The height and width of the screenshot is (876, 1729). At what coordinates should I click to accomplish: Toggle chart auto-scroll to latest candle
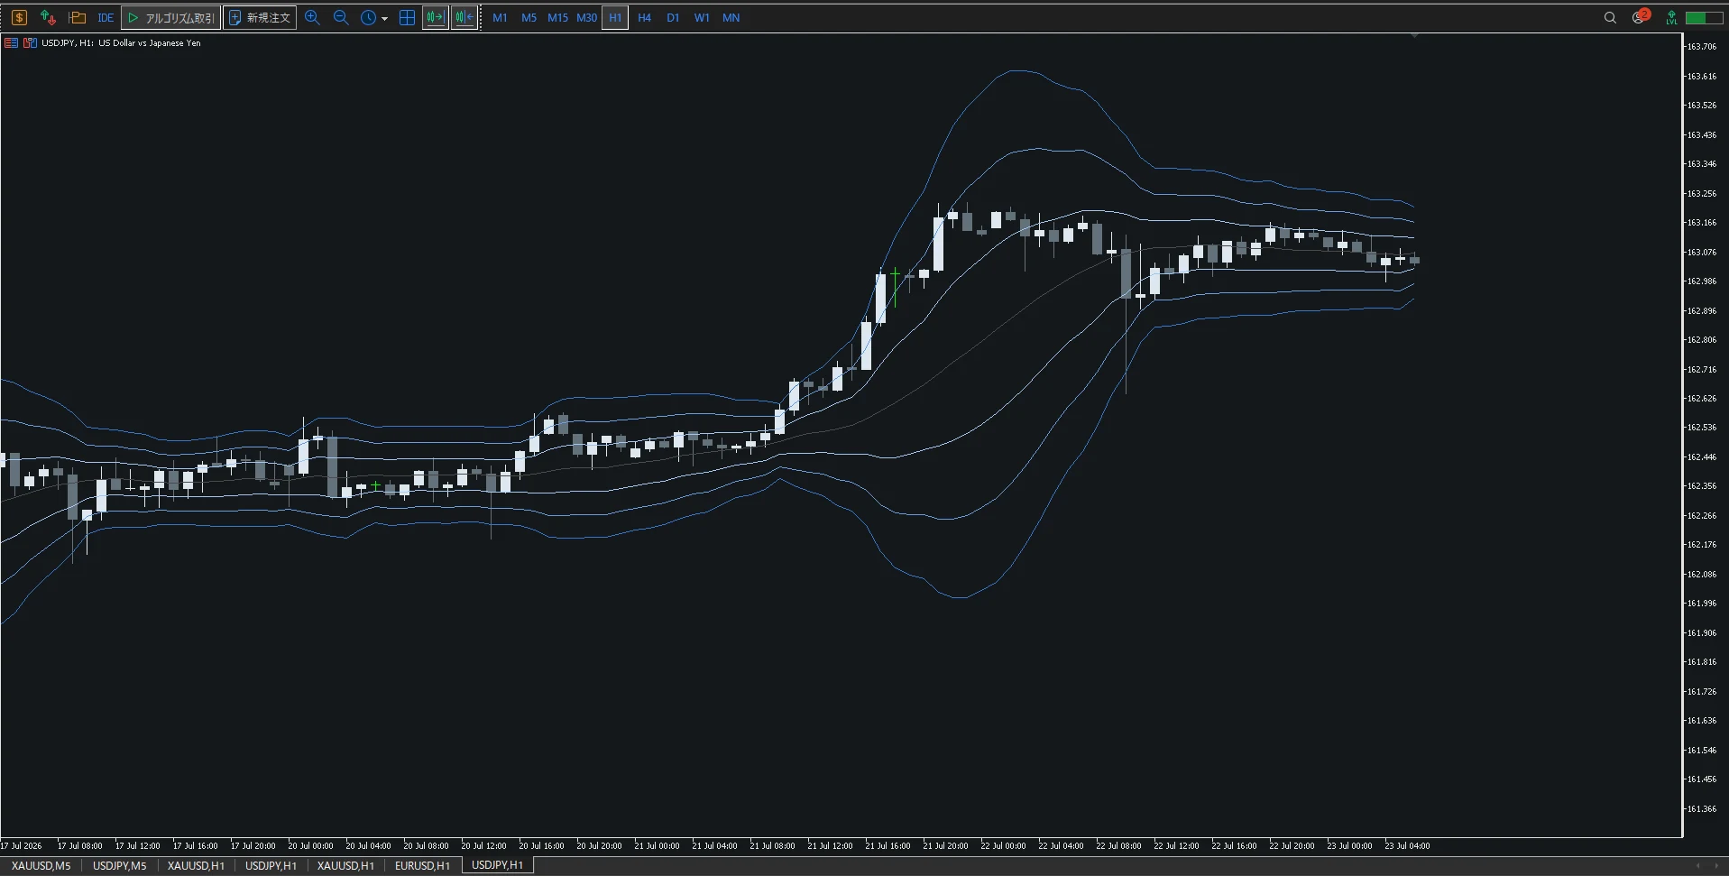tap(436, 17)
